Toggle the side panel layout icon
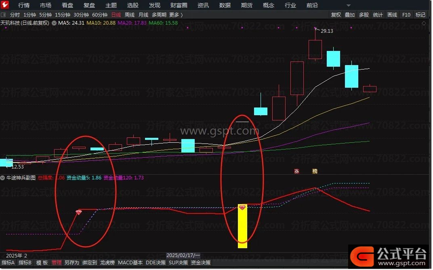Screen dimensions: 433x270 click(3, 15)
